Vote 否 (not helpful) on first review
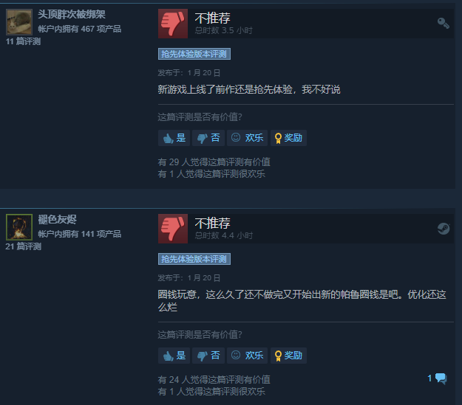The image size is (462, 405). [x=208, y=138]
